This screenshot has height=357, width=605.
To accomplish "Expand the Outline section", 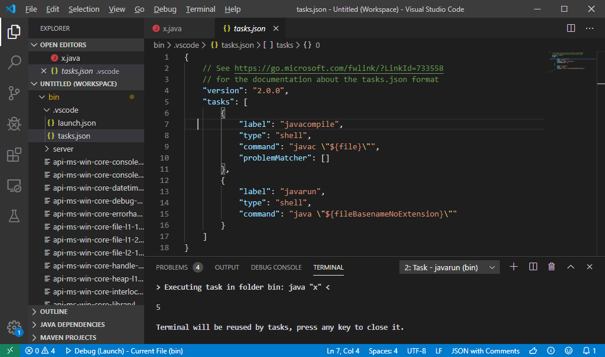I will click(53, 312).
